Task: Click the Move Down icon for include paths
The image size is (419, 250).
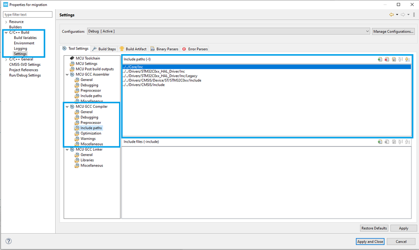Action: 407,60
